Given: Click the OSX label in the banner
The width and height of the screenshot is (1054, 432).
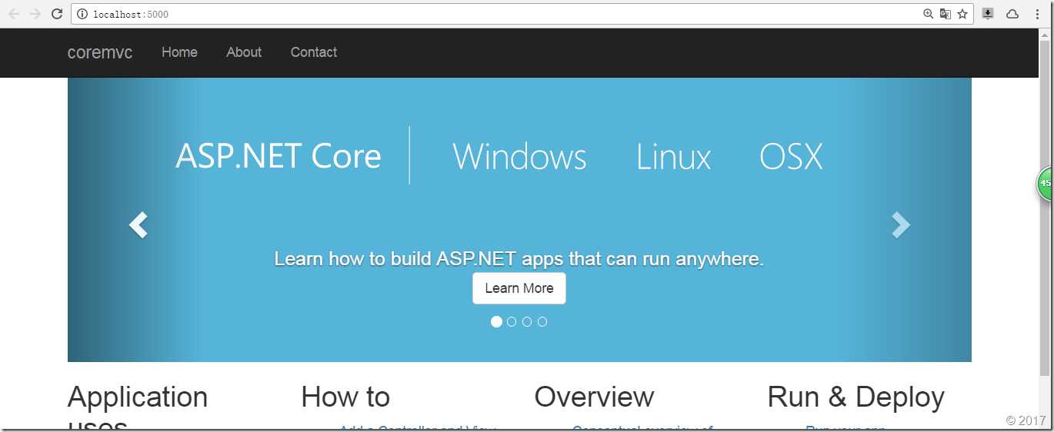Looking at the screenshot, I should click(791, 157).
